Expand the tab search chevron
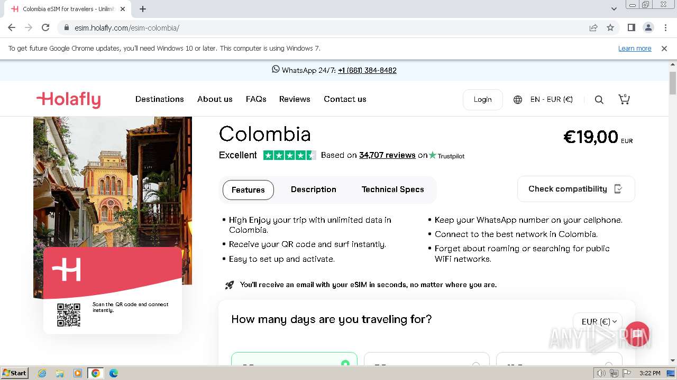Viewport: 677px width, 380px height. [x=614, y=9]
